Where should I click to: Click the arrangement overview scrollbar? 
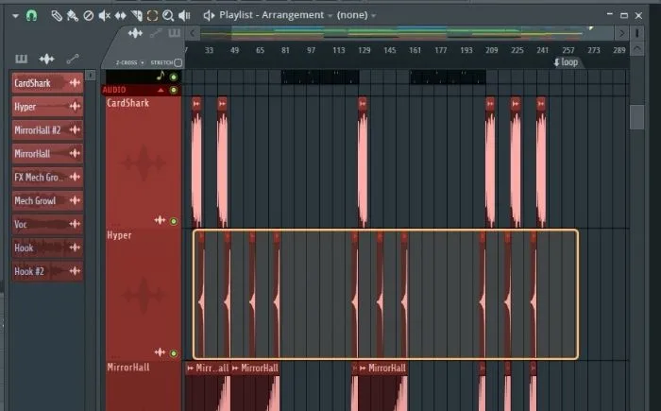click(407, 32)
